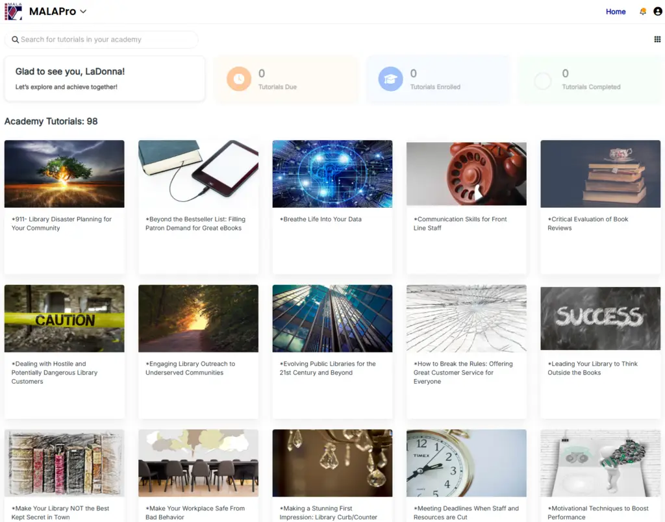Image resolution: width=665 pixels, height=522 pixels.
Task: Open the Stunning First Impression chandelier thumbnail
Action: (332, 463)
